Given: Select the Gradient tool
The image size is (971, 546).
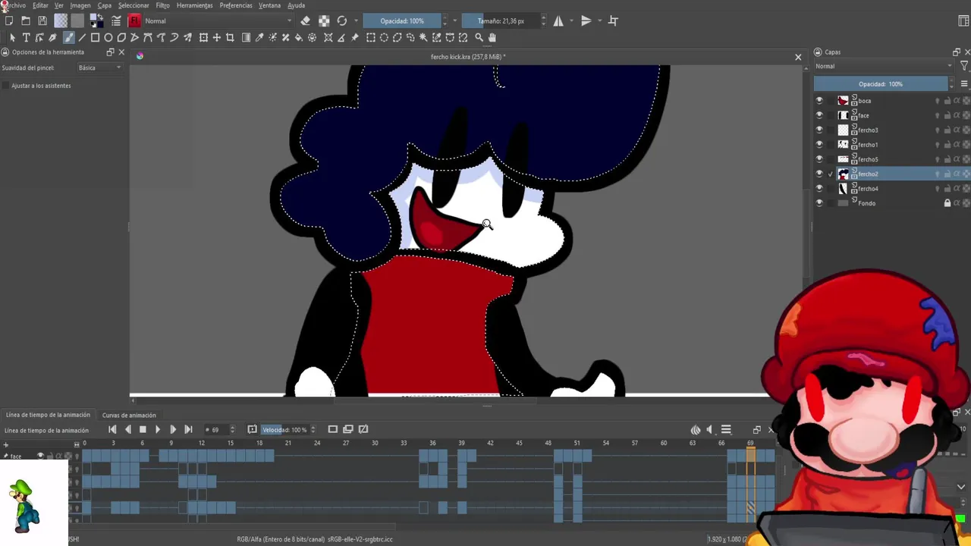Looking at the screenshot, I should point(246,37).
